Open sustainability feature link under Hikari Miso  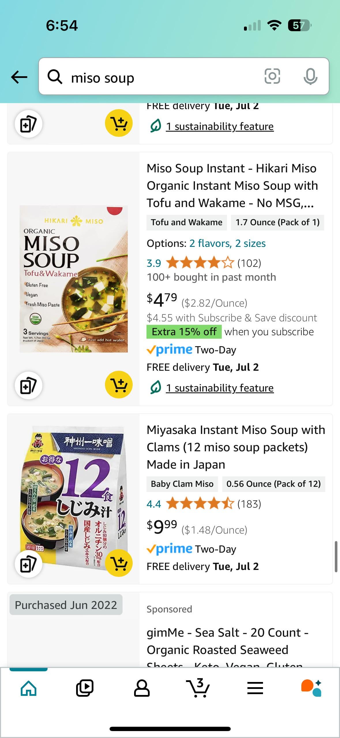click(x=219, y=388)
